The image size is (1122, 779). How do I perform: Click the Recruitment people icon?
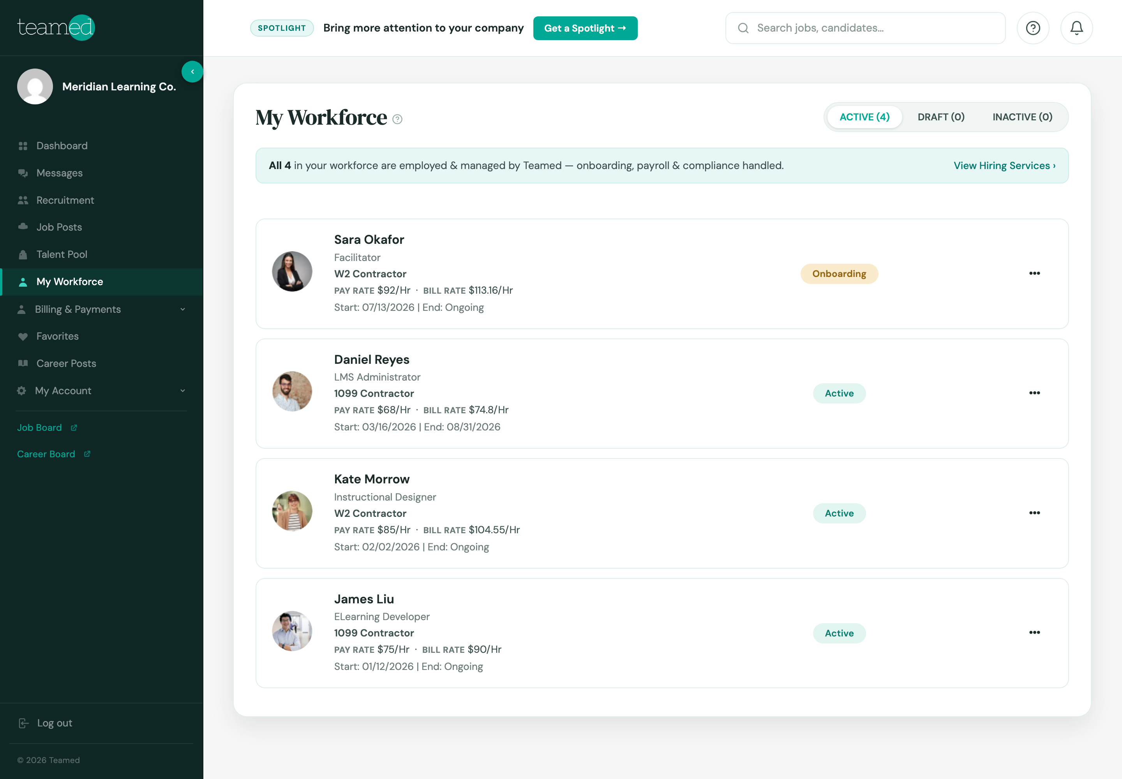tap(23, 200)
